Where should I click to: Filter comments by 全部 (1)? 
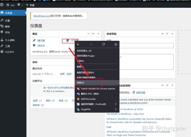[37, 101]
